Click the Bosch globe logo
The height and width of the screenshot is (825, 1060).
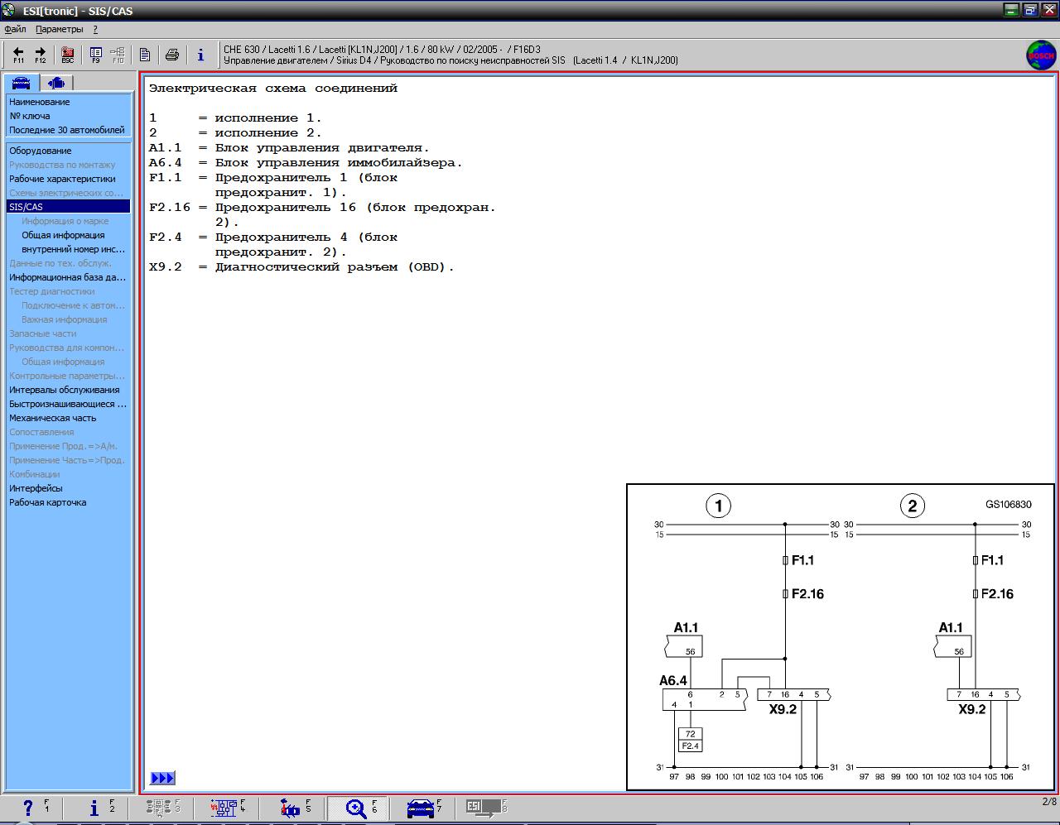[1041, 55]
